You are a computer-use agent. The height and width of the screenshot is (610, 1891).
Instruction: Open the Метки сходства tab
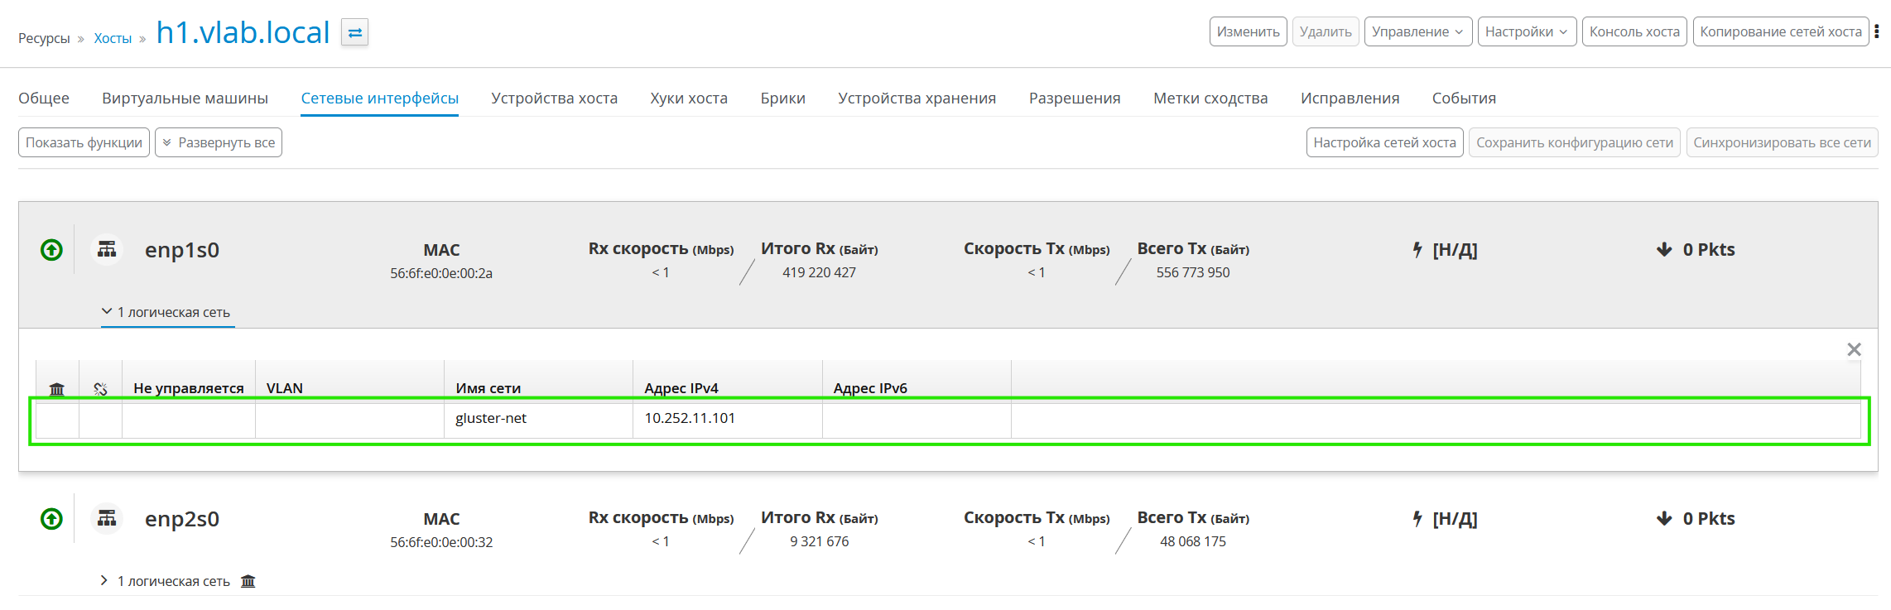[x=1210, y=98]
